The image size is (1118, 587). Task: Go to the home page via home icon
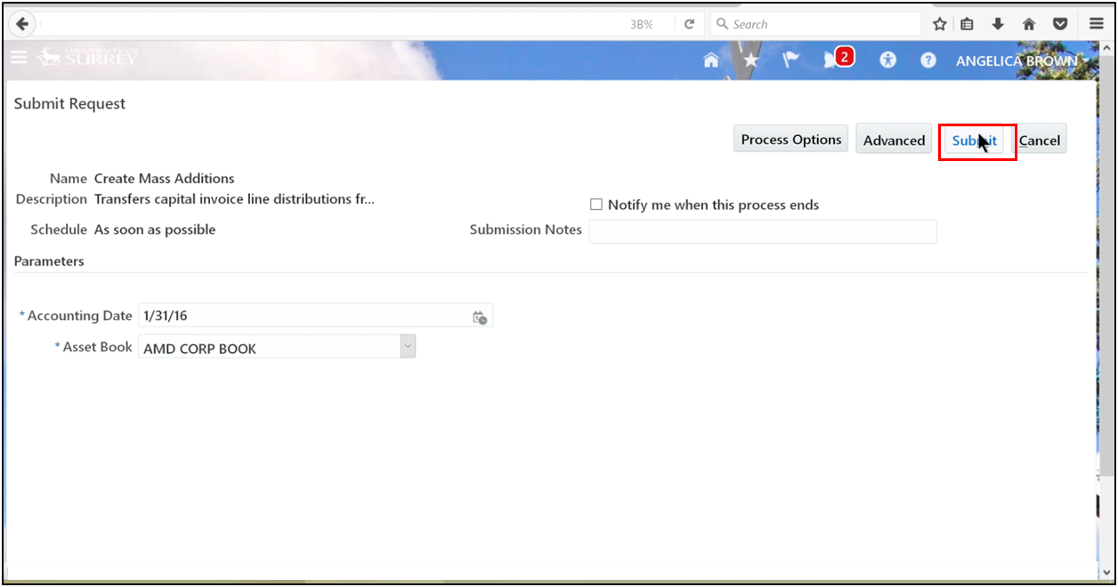(x=710, y=59)
